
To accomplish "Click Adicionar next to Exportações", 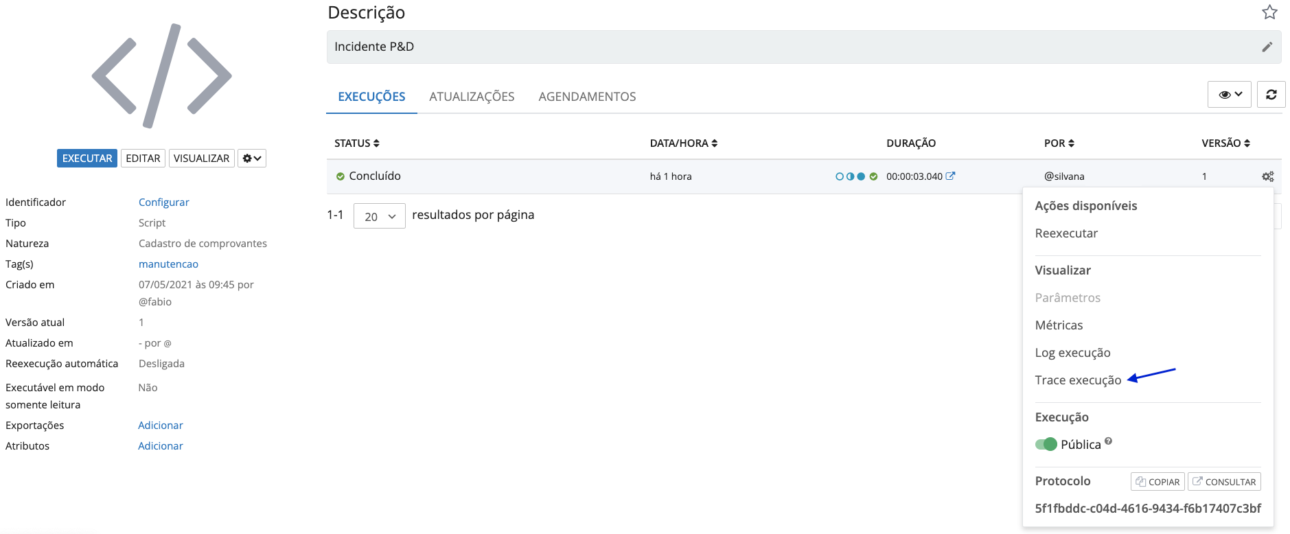I will click(x=161, y=426).
